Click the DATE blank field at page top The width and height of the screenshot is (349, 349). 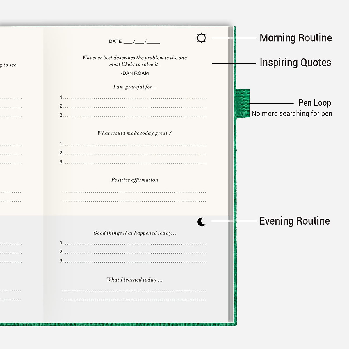tap(134, 41)
